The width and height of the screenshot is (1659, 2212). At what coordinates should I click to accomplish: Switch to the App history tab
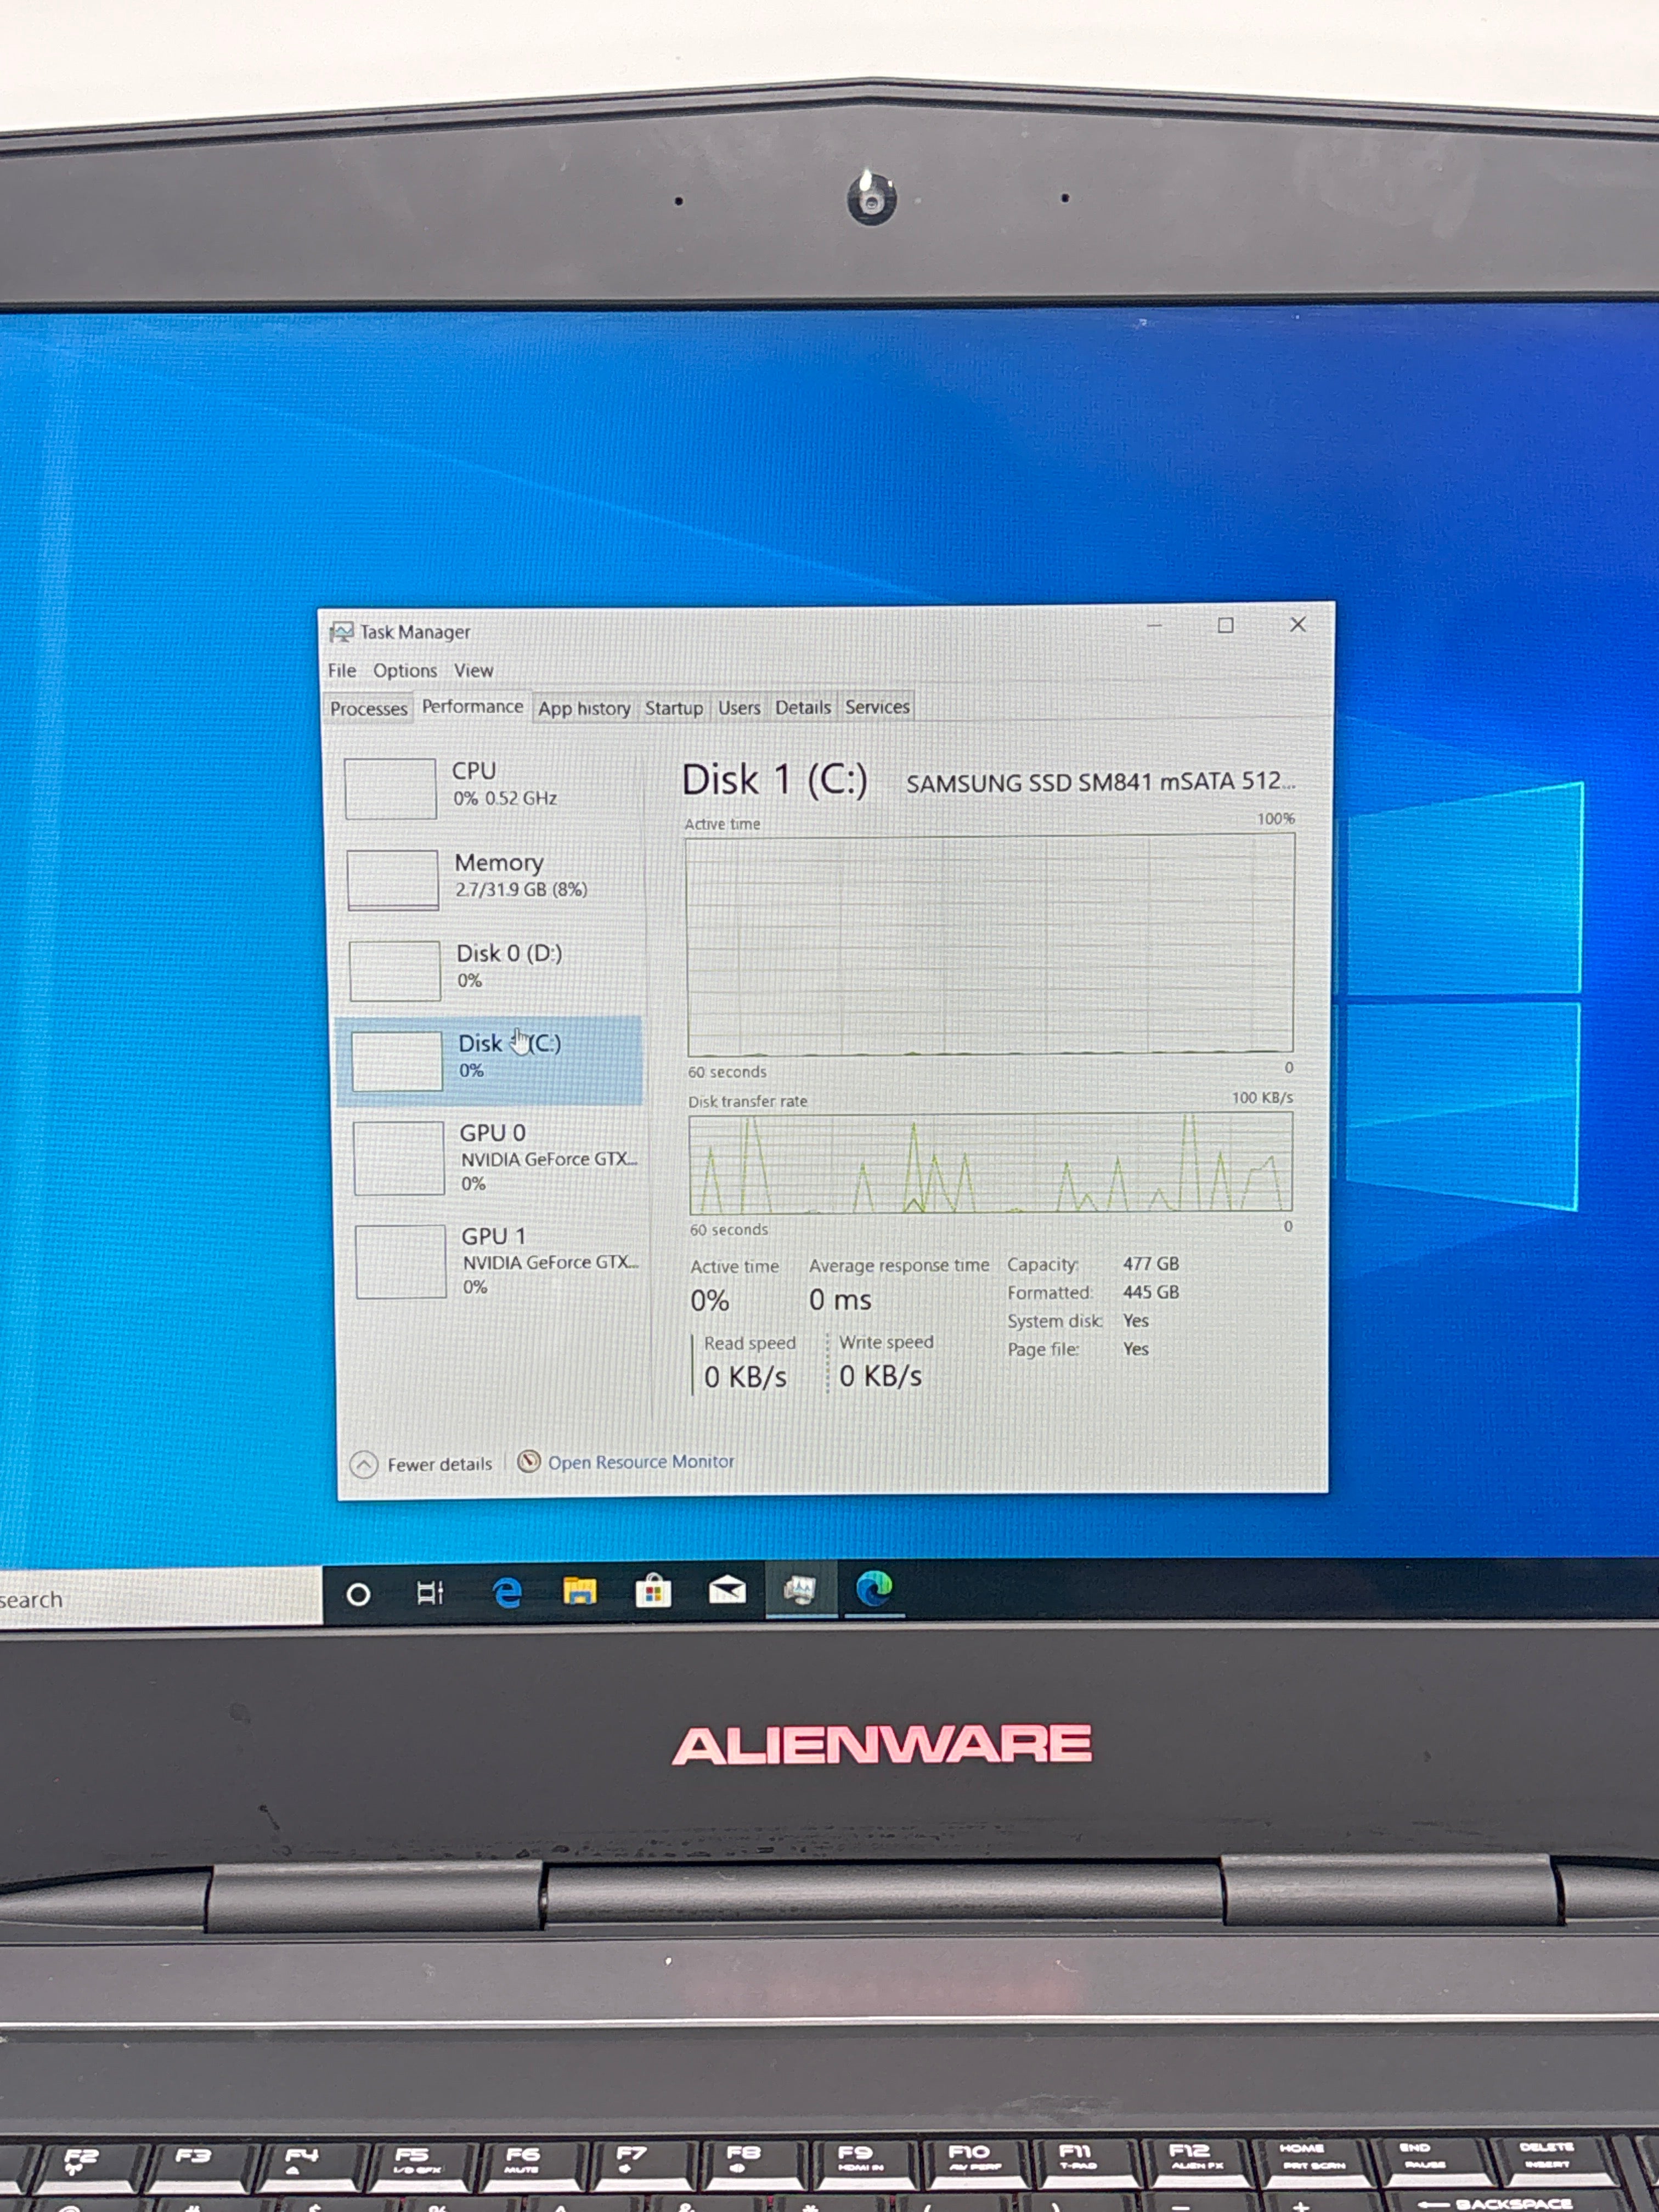click(584, 709)
